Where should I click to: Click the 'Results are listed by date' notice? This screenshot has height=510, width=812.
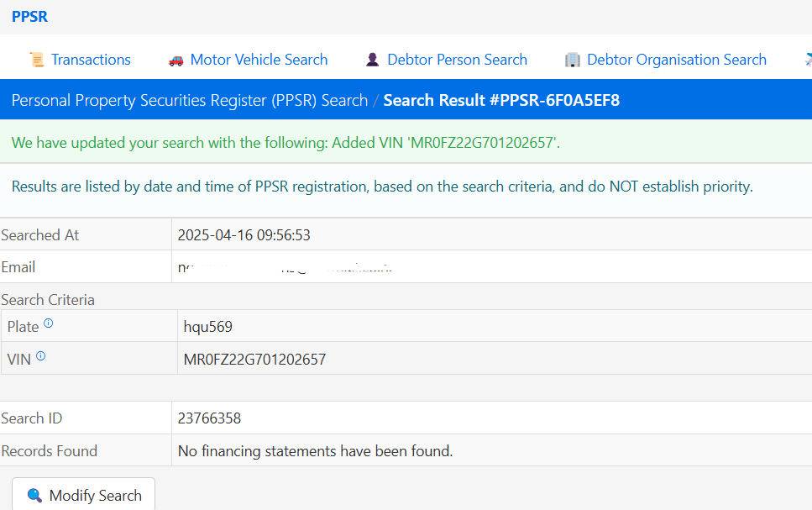point(382,187)
